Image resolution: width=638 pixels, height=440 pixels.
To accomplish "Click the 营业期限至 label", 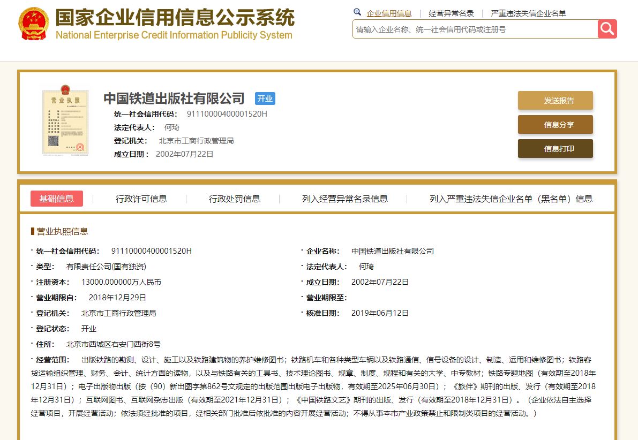I will click(326, 297).
